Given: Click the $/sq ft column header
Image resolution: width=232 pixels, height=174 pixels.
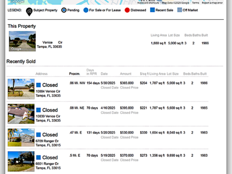Looking at the screenshot, I should (145, 73).
